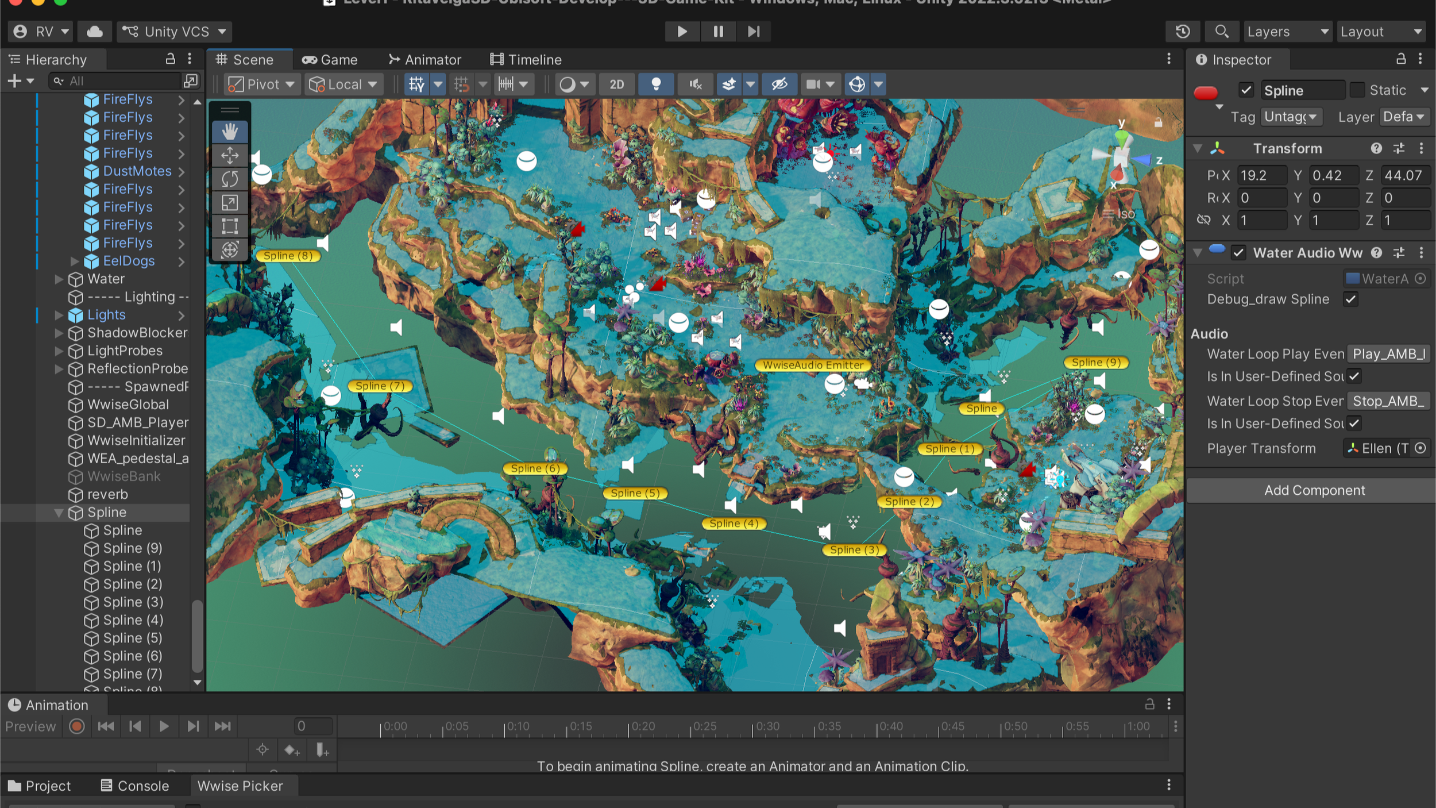Click the red Spline object icon swatch
Image resolution: width=1436 pixels, height=808 pixels.
tap(1206, 93)
